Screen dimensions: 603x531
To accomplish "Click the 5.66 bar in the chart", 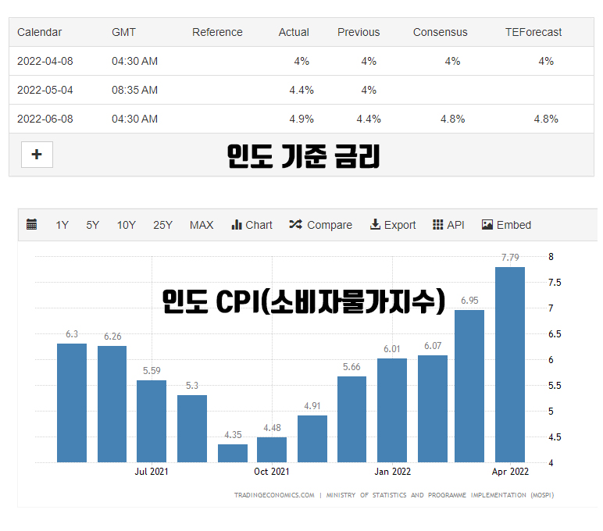I will (x=351, y=419).
